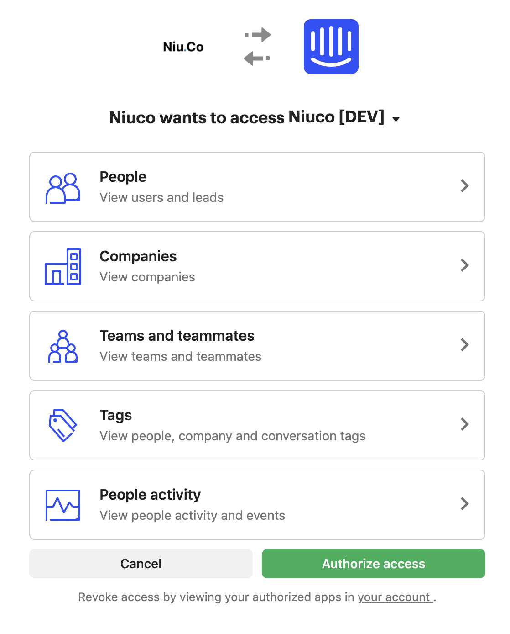
Task: Cancel the authorization request
Action: 141,564
